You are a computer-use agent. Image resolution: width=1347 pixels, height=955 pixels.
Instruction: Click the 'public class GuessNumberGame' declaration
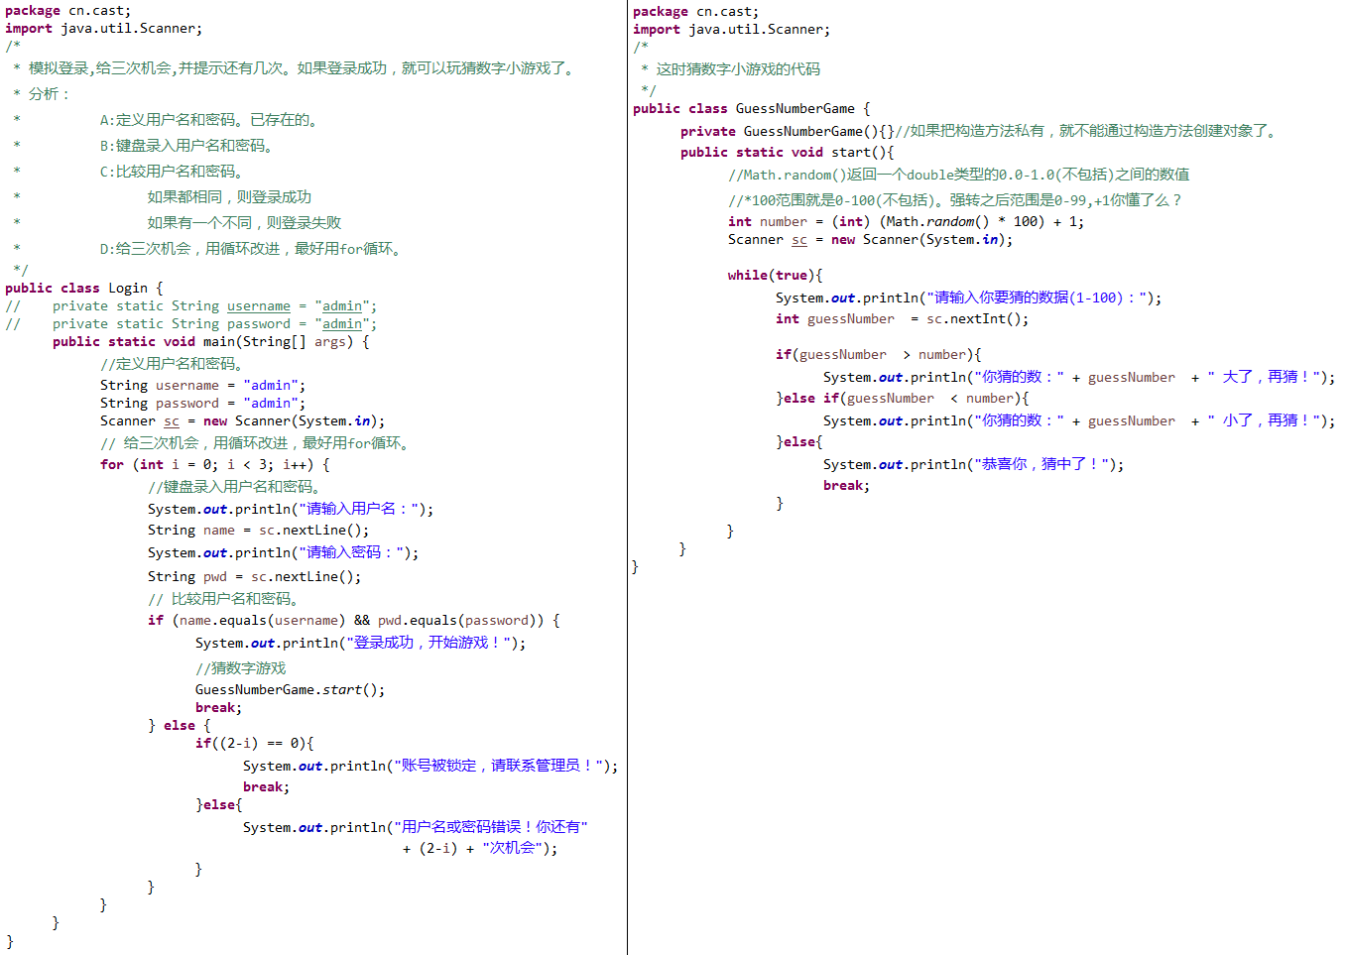(751, 109)
